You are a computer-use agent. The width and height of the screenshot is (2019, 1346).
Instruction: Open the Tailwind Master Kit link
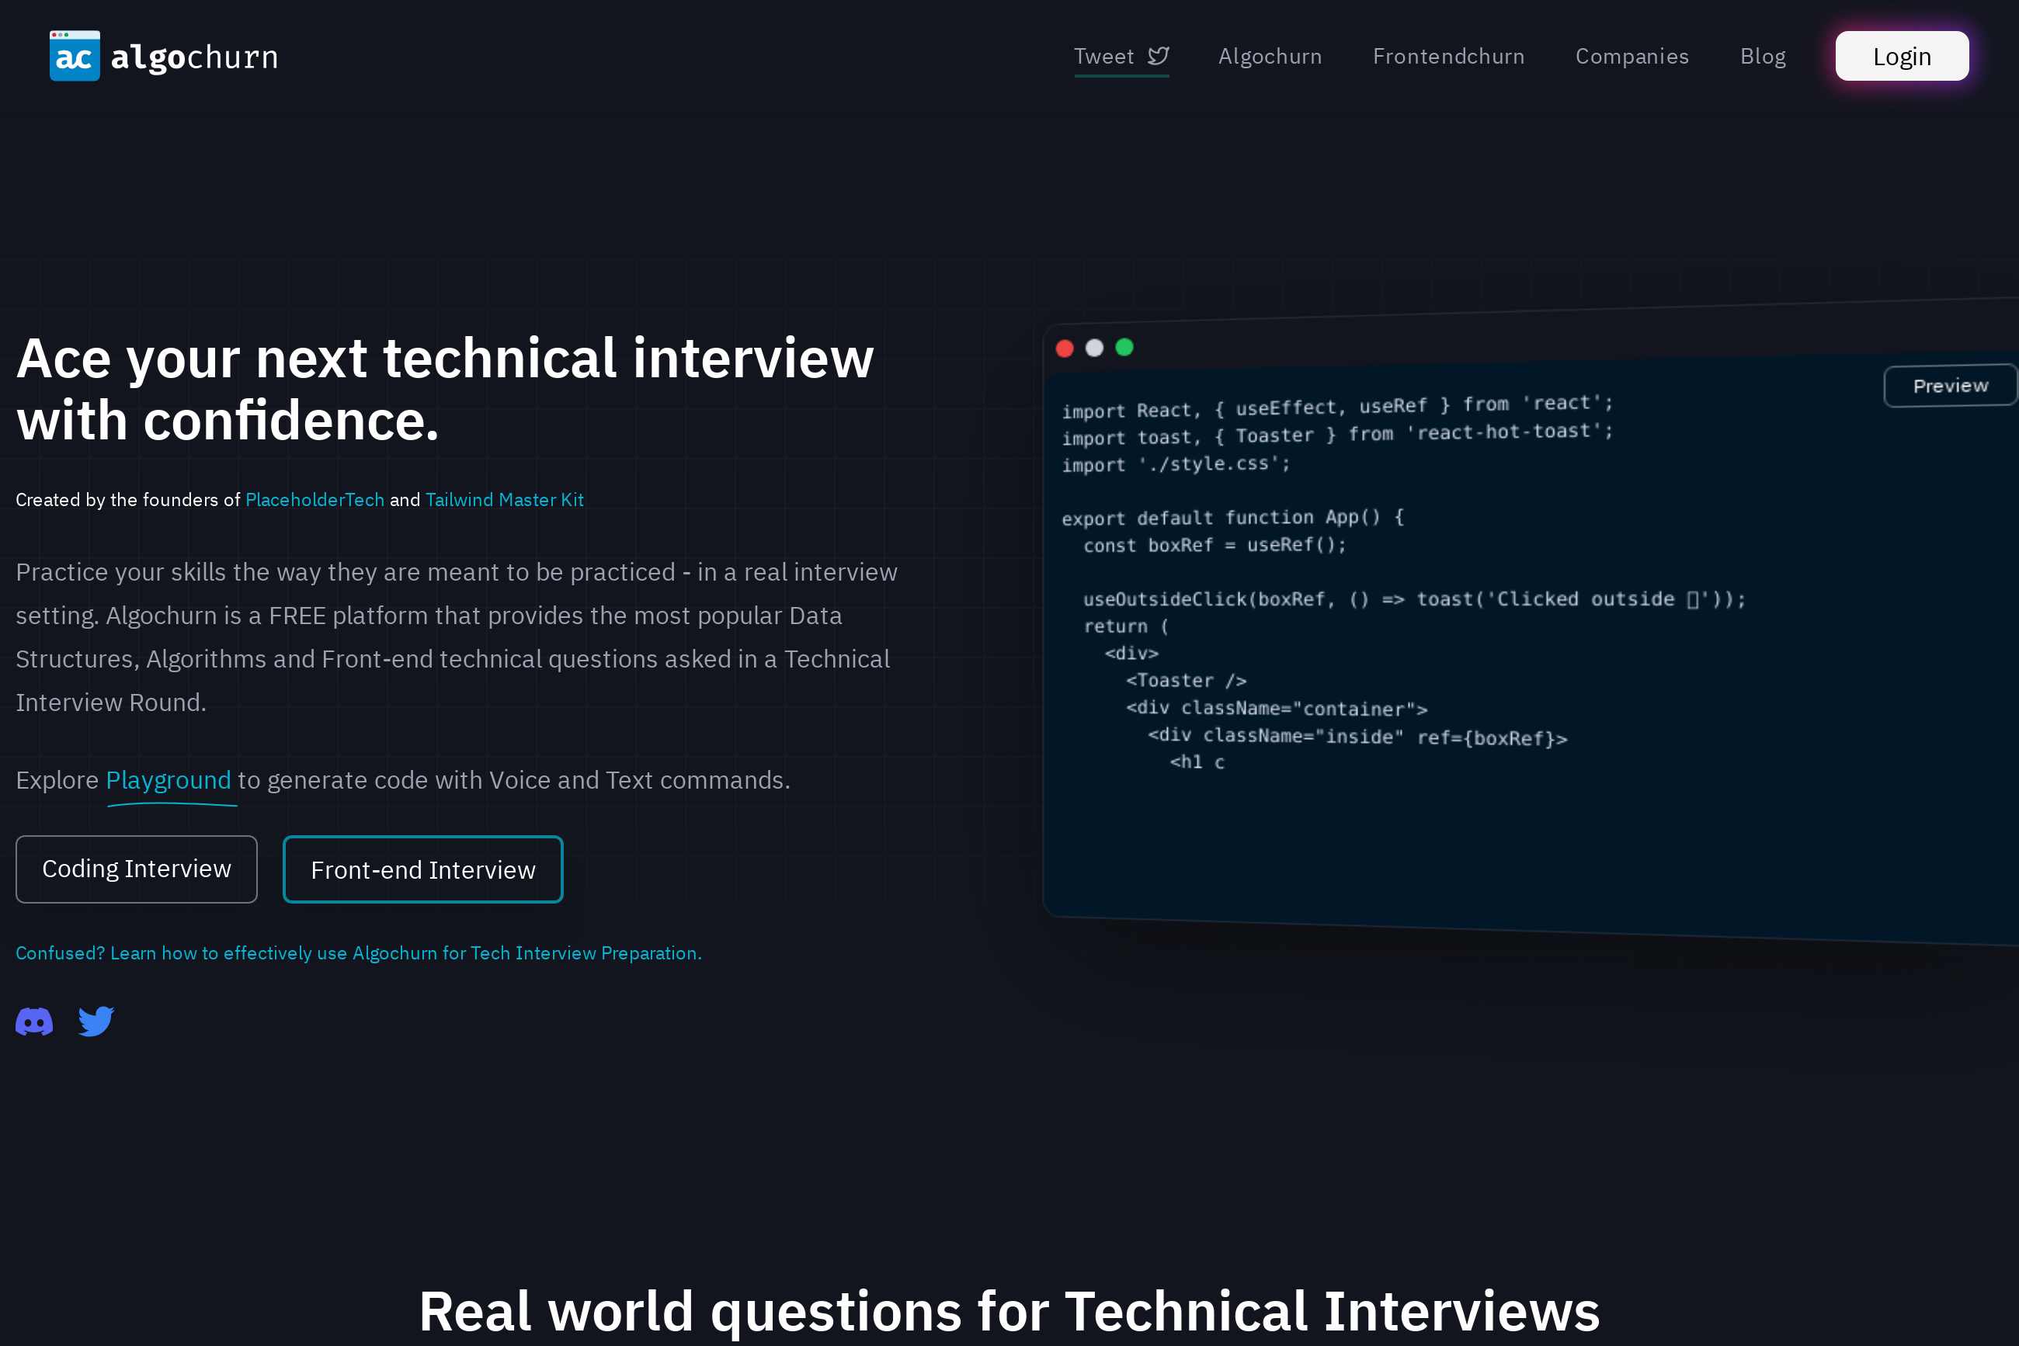[x=504, y=500]
